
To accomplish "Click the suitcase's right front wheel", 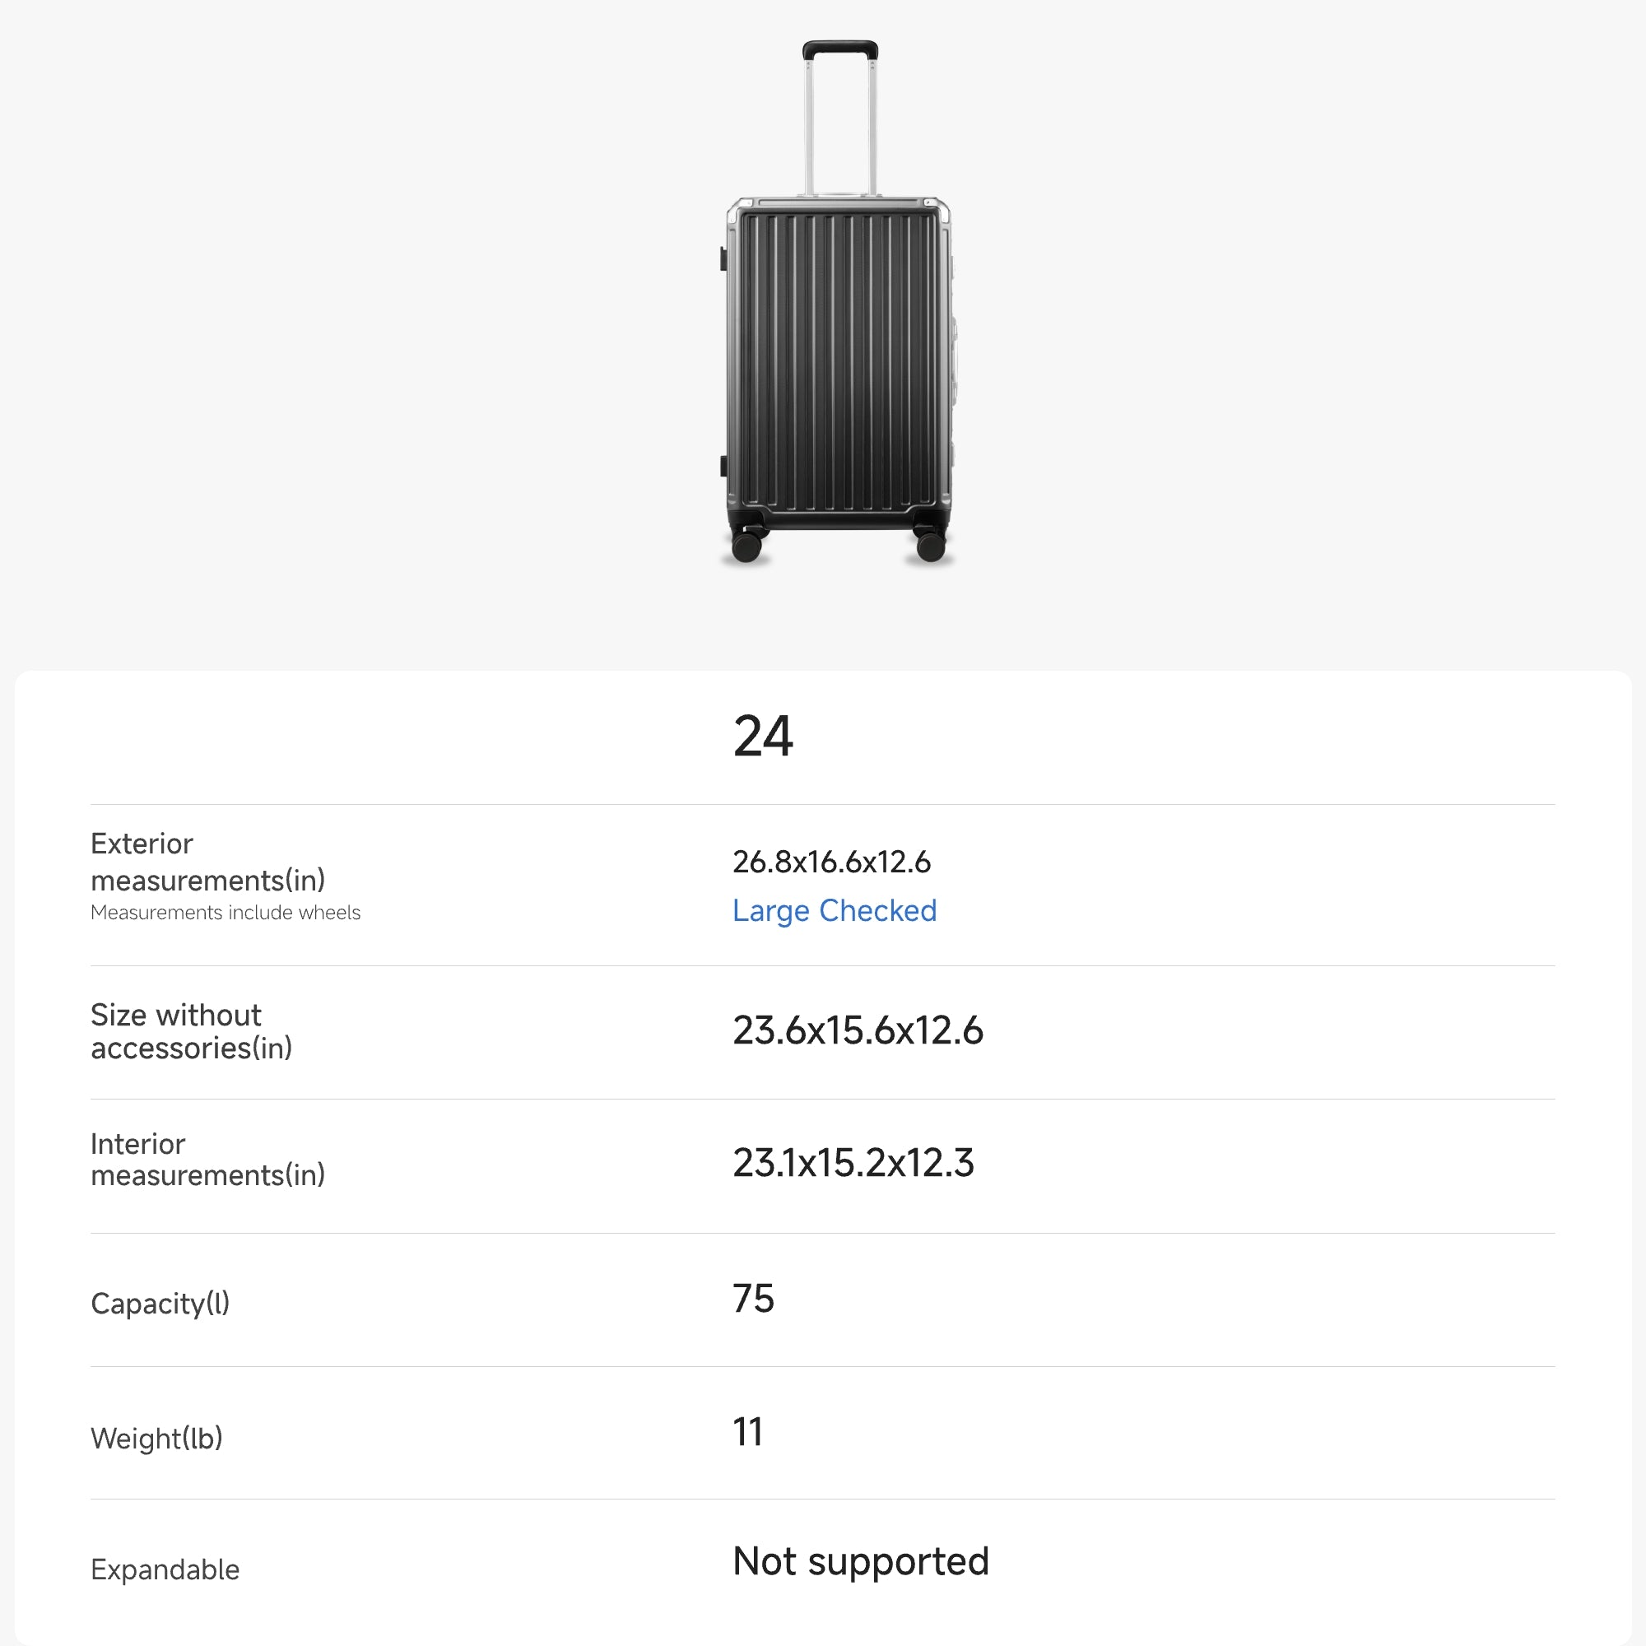I will tap(930, 546).
